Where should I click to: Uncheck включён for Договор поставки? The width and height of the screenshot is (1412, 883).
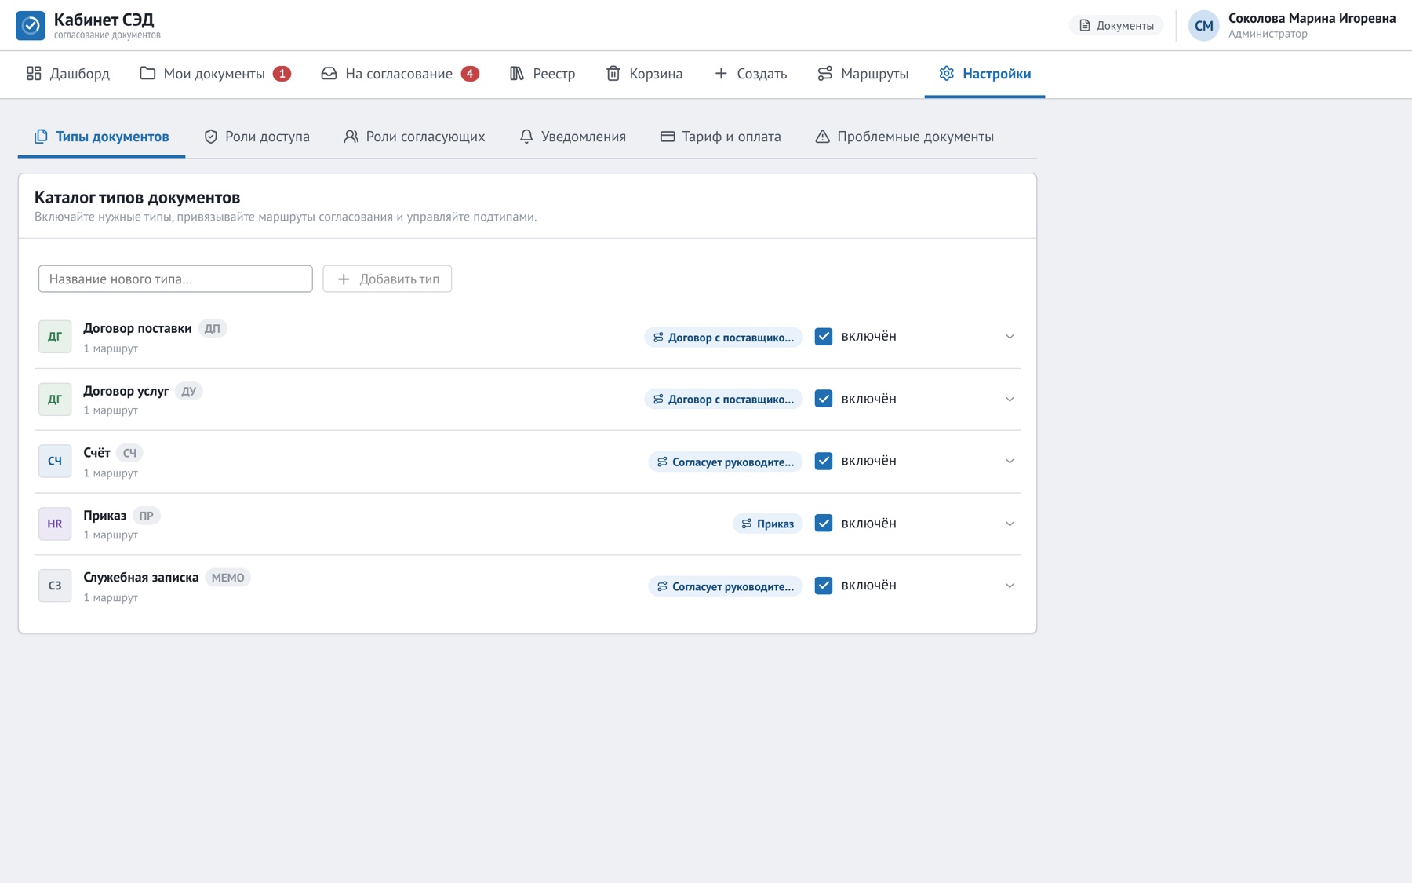coord(824,336)
